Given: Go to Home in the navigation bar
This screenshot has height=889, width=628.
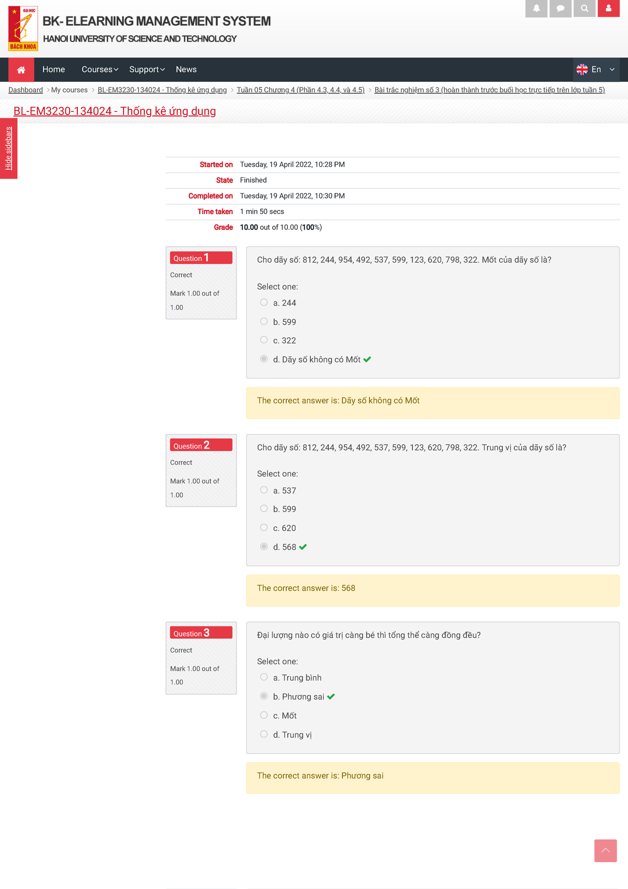Looking at the screenshot, I should pyautogui.click(x=53, y=70).
